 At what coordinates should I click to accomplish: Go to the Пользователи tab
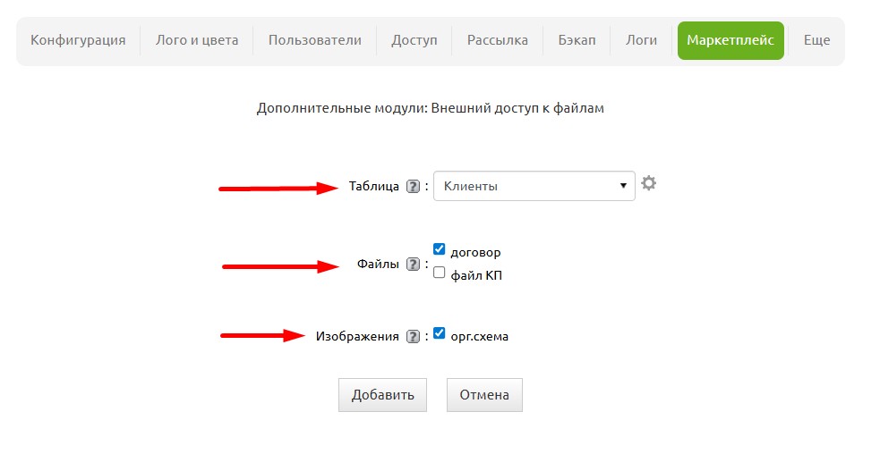pos(315,40)
